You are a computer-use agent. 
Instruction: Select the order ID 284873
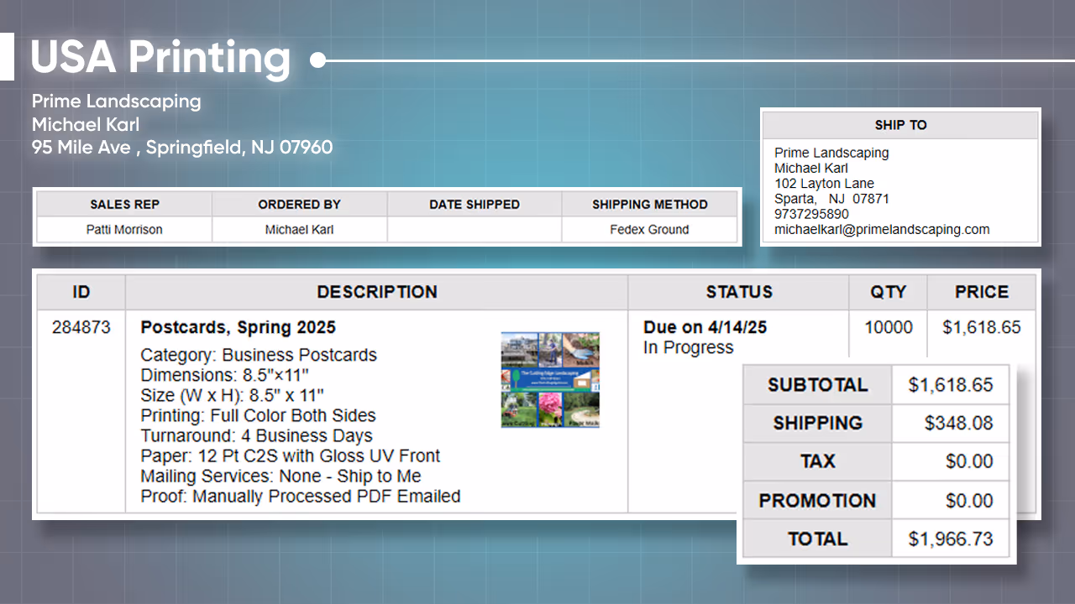tap(81, 327)
